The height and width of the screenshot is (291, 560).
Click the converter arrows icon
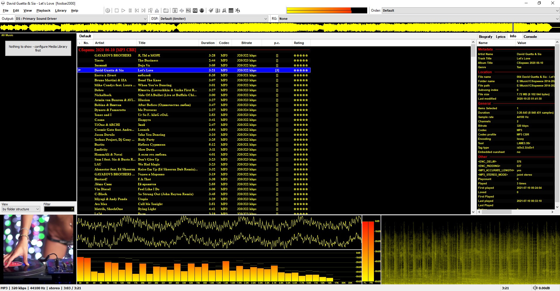182,10
